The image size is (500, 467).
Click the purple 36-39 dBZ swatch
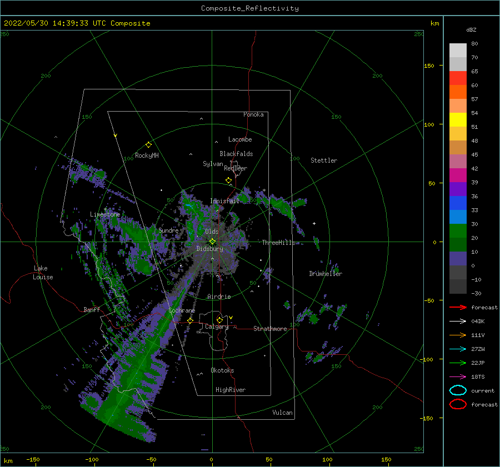pos(458,189)
